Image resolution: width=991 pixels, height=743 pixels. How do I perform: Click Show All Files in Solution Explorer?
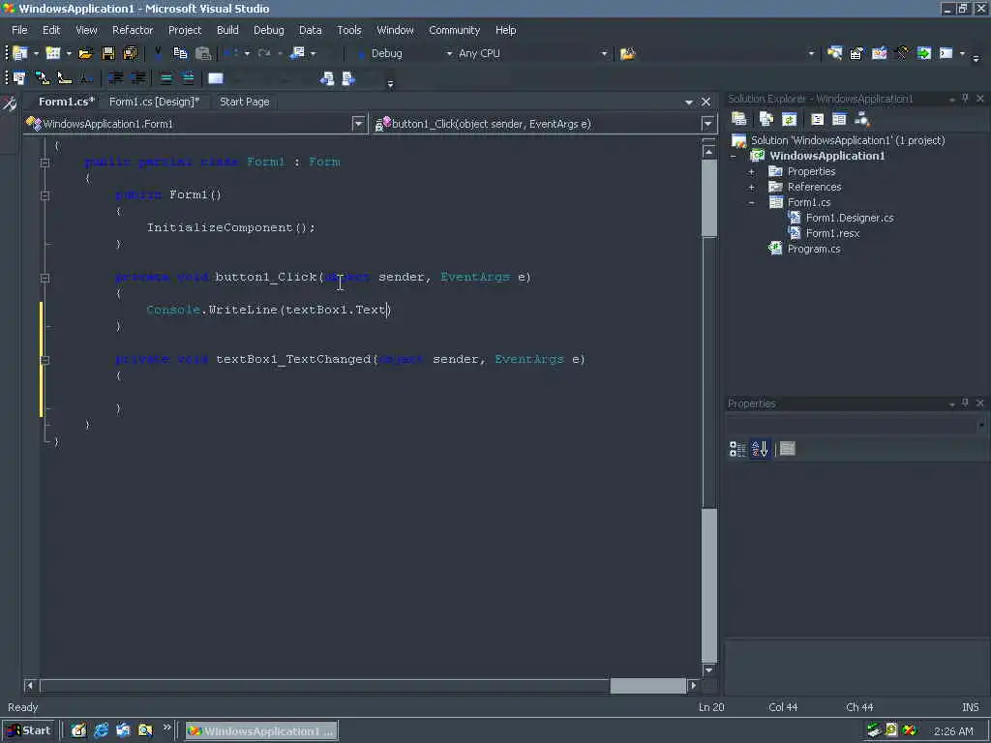[766, 119]
